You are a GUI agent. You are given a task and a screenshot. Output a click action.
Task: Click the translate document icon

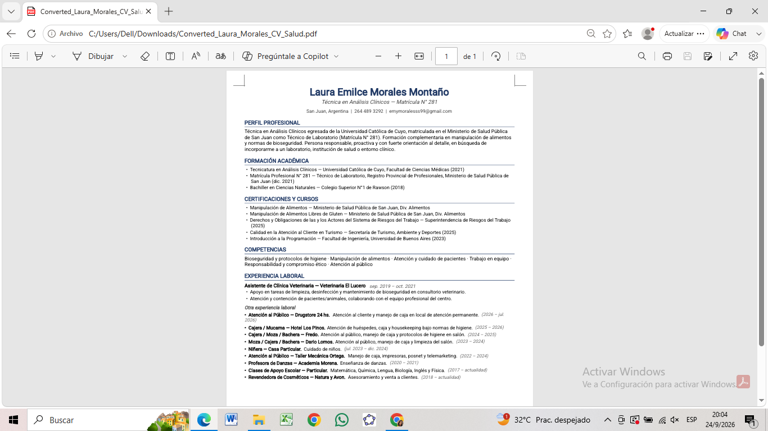(221, 56)
